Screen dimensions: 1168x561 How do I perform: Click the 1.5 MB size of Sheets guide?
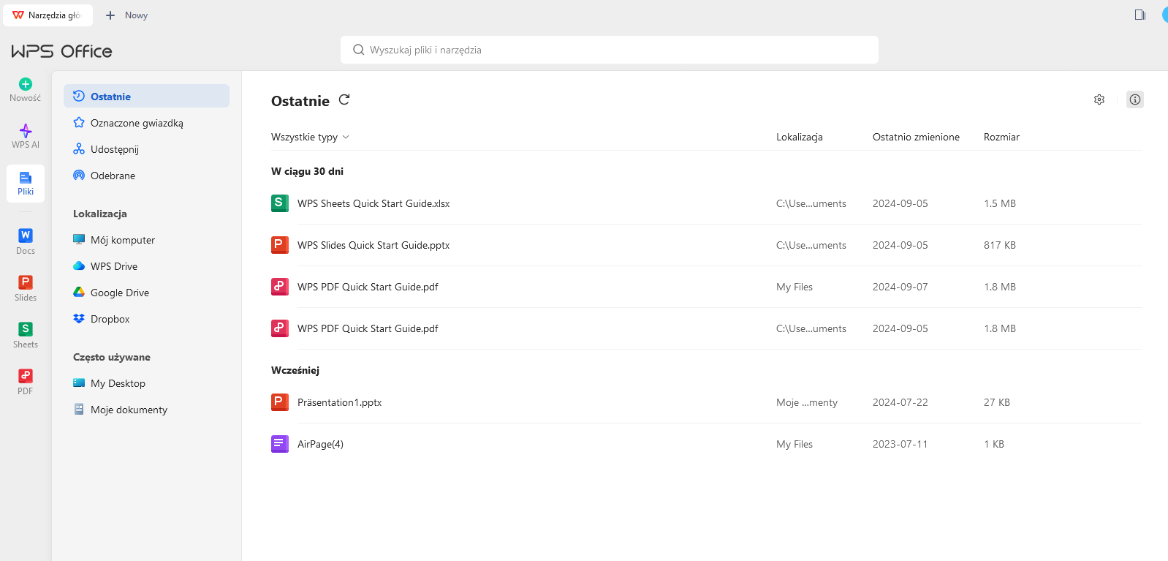tap(1000, 203)
